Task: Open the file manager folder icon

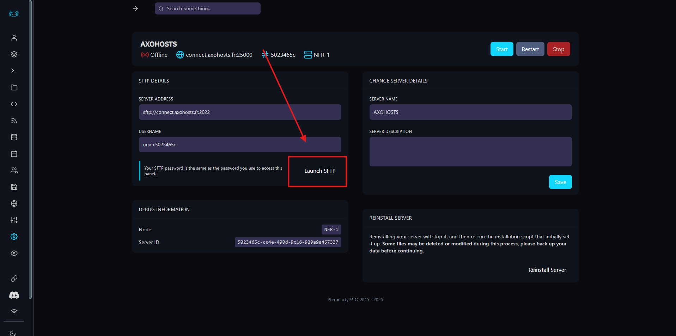Action: click(14, 87)
